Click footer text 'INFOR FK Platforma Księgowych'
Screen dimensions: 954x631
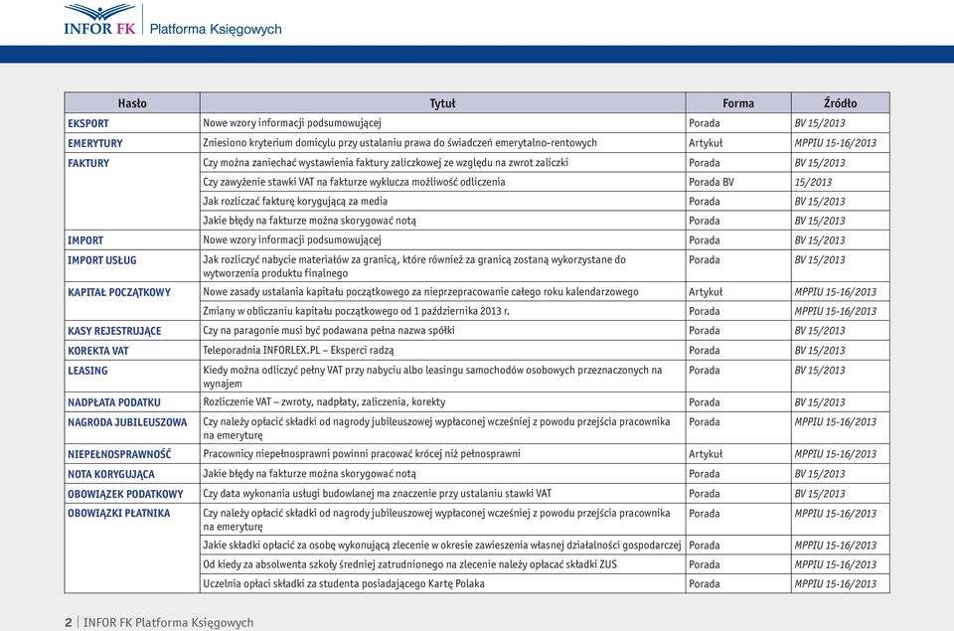tap(169, 622)
